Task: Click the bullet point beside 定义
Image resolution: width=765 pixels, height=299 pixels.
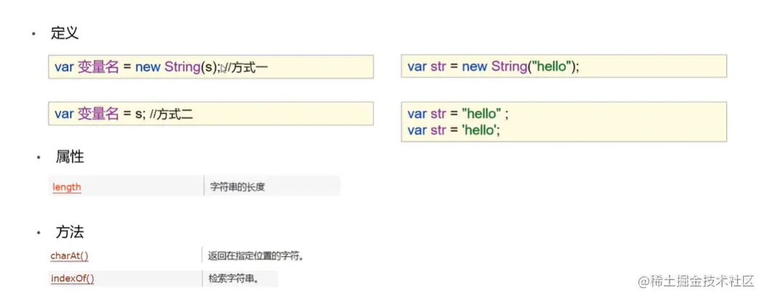Action: 33,34
